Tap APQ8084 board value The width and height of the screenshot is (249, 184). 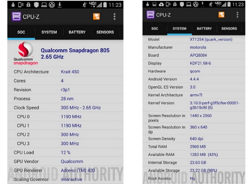(198, 55)
